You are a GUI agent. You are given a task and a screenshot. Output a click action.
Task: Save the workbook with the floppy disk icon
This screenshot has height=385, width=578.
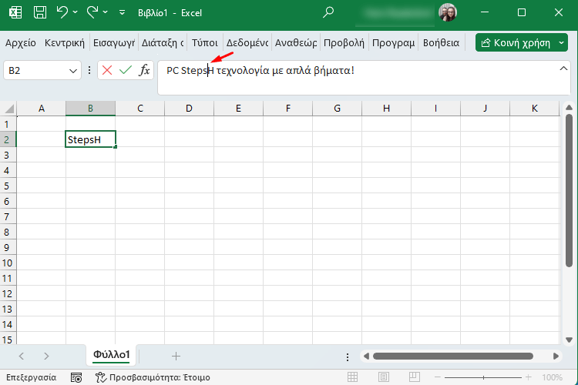40,12
